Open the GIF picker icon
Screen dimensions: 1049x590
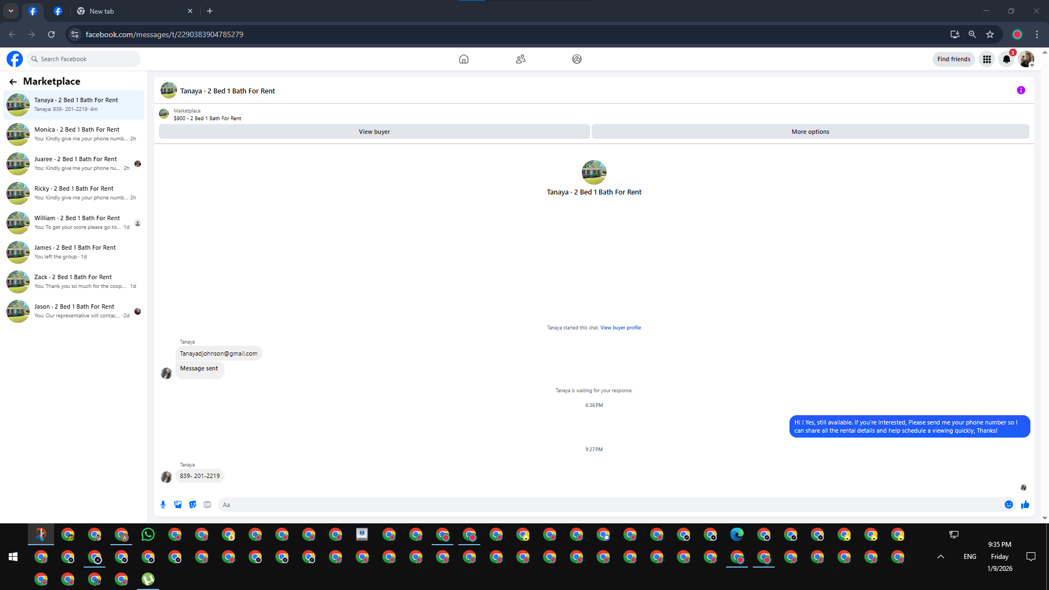[x=207, y=505]
